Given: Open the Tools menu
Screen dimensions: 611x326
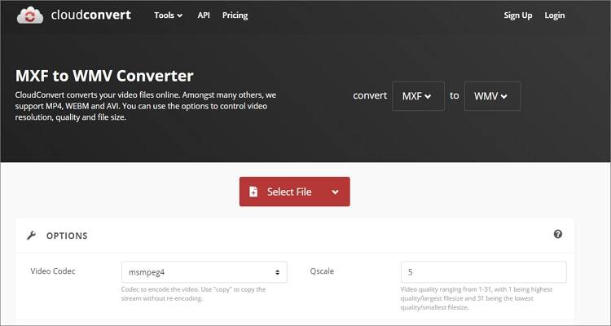Looking at the screenshot, I should coord(168,15).
